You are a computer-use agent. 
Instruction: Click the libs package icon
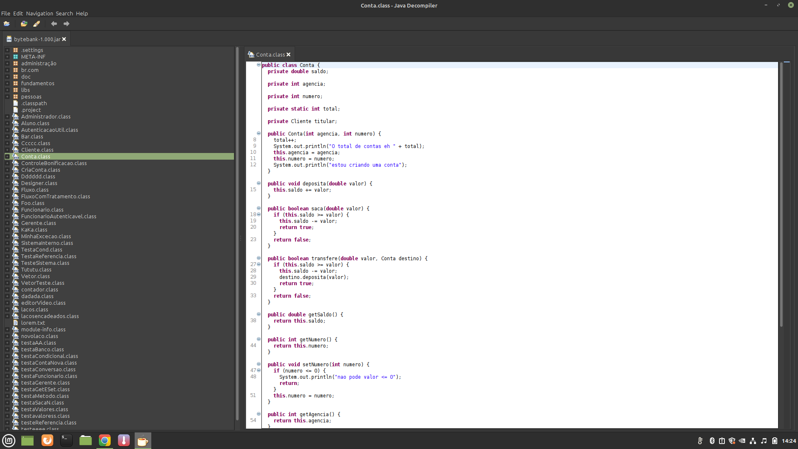pos(15,90)
